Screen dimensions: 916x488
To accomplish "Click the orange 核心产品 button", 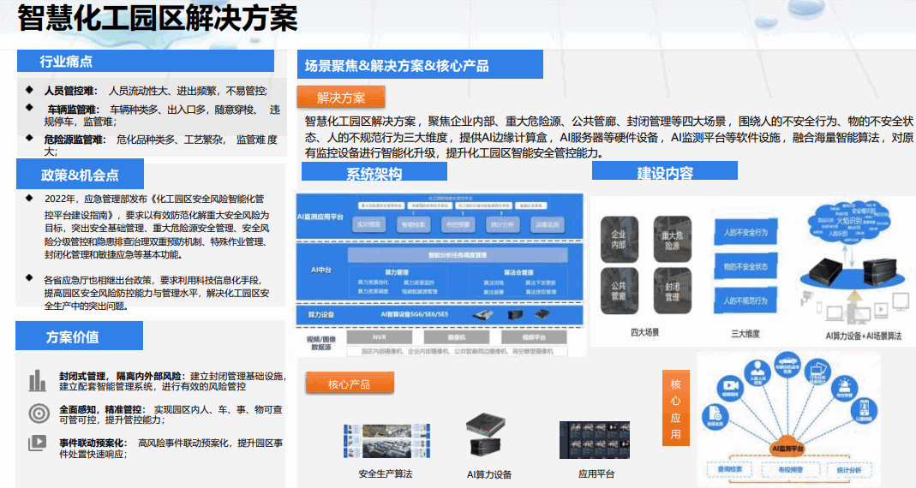I will [349, 384].
